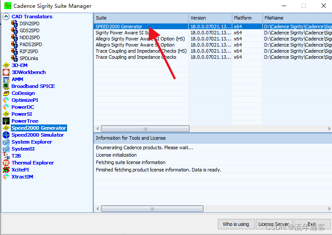Screen dimensions: 332x235
Task: Click the info panel scroll-left arrow
Action: (97, 209)
